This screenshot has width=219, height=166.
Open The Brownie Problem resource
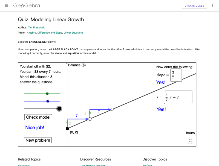click(93, 165)
